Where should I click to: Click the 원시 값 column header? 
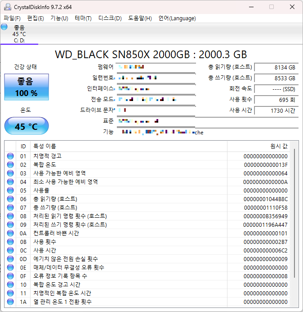point(258,147)
